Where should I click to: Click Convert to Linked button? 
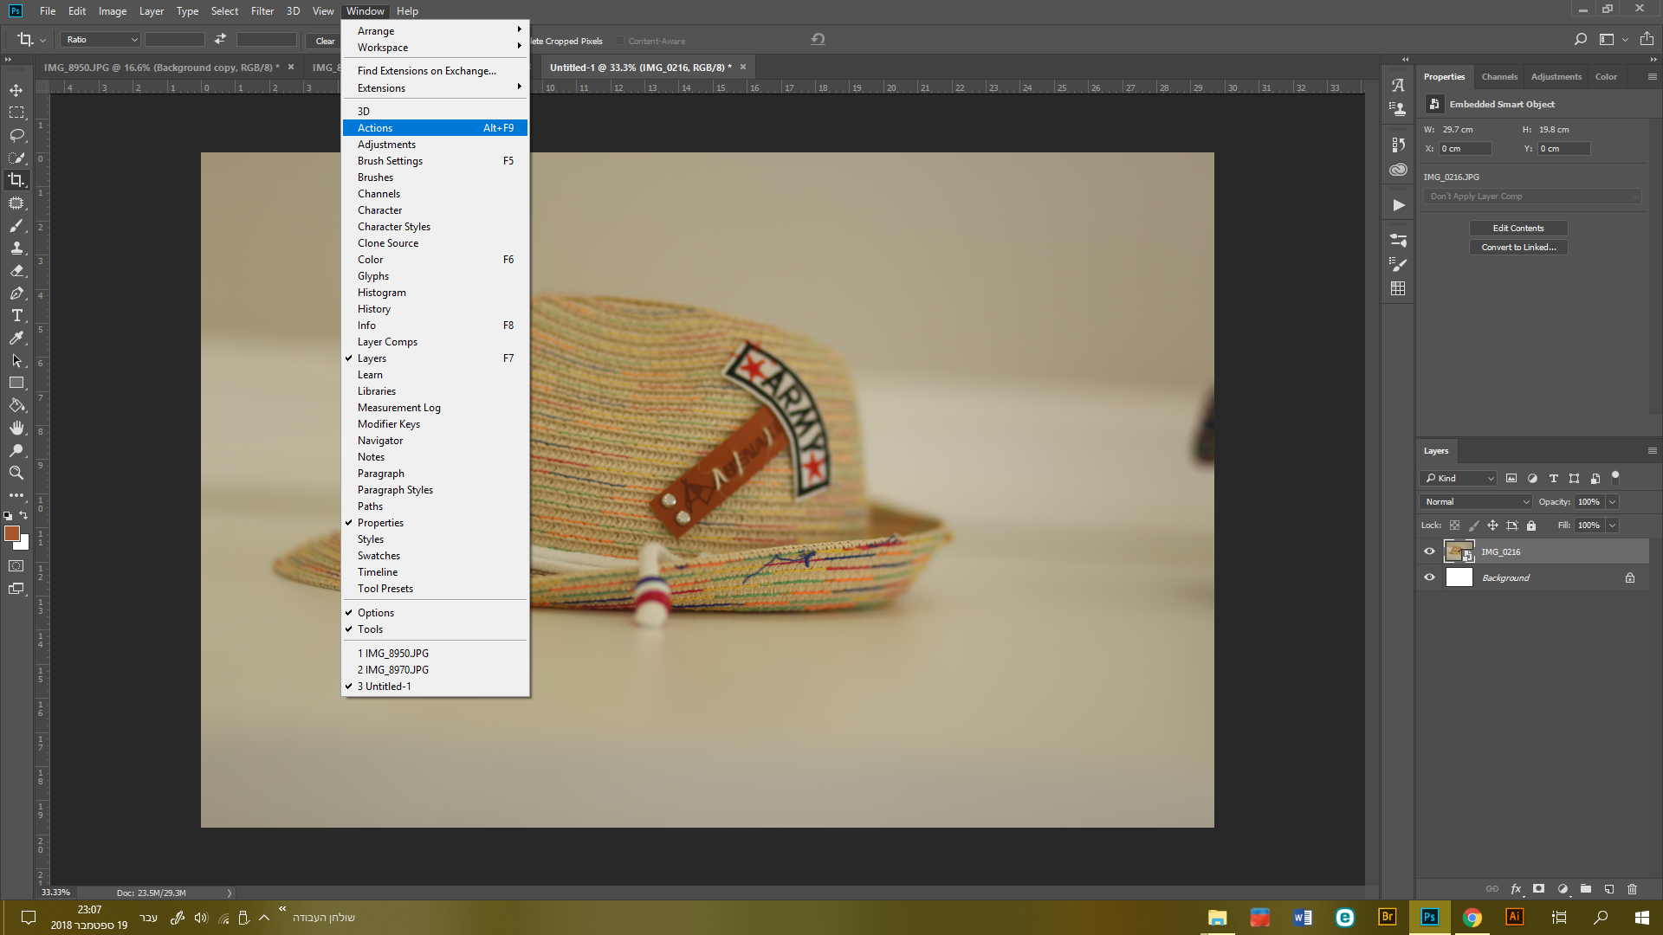(1518, 248)
